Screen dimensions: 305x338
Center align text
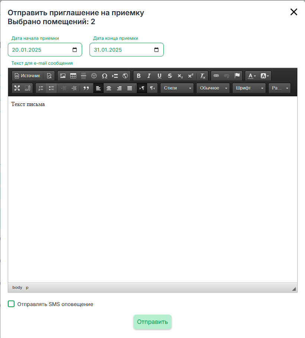[109, 88]
